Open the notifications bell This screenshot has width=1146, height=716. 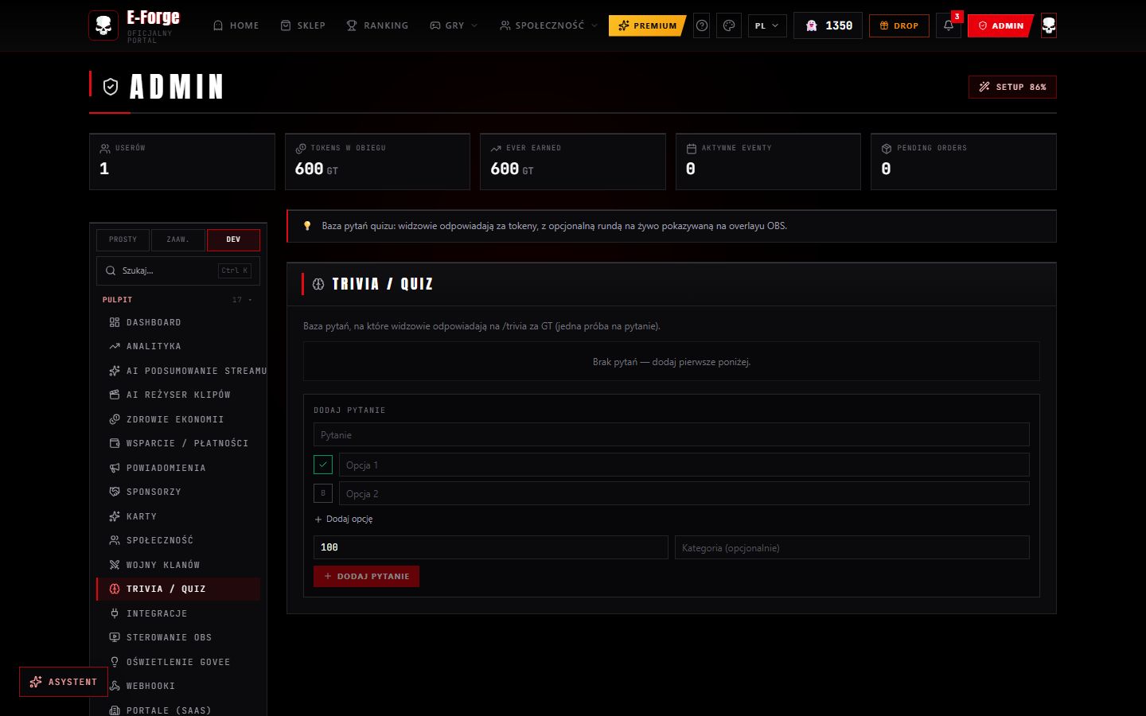pos(949,25)
